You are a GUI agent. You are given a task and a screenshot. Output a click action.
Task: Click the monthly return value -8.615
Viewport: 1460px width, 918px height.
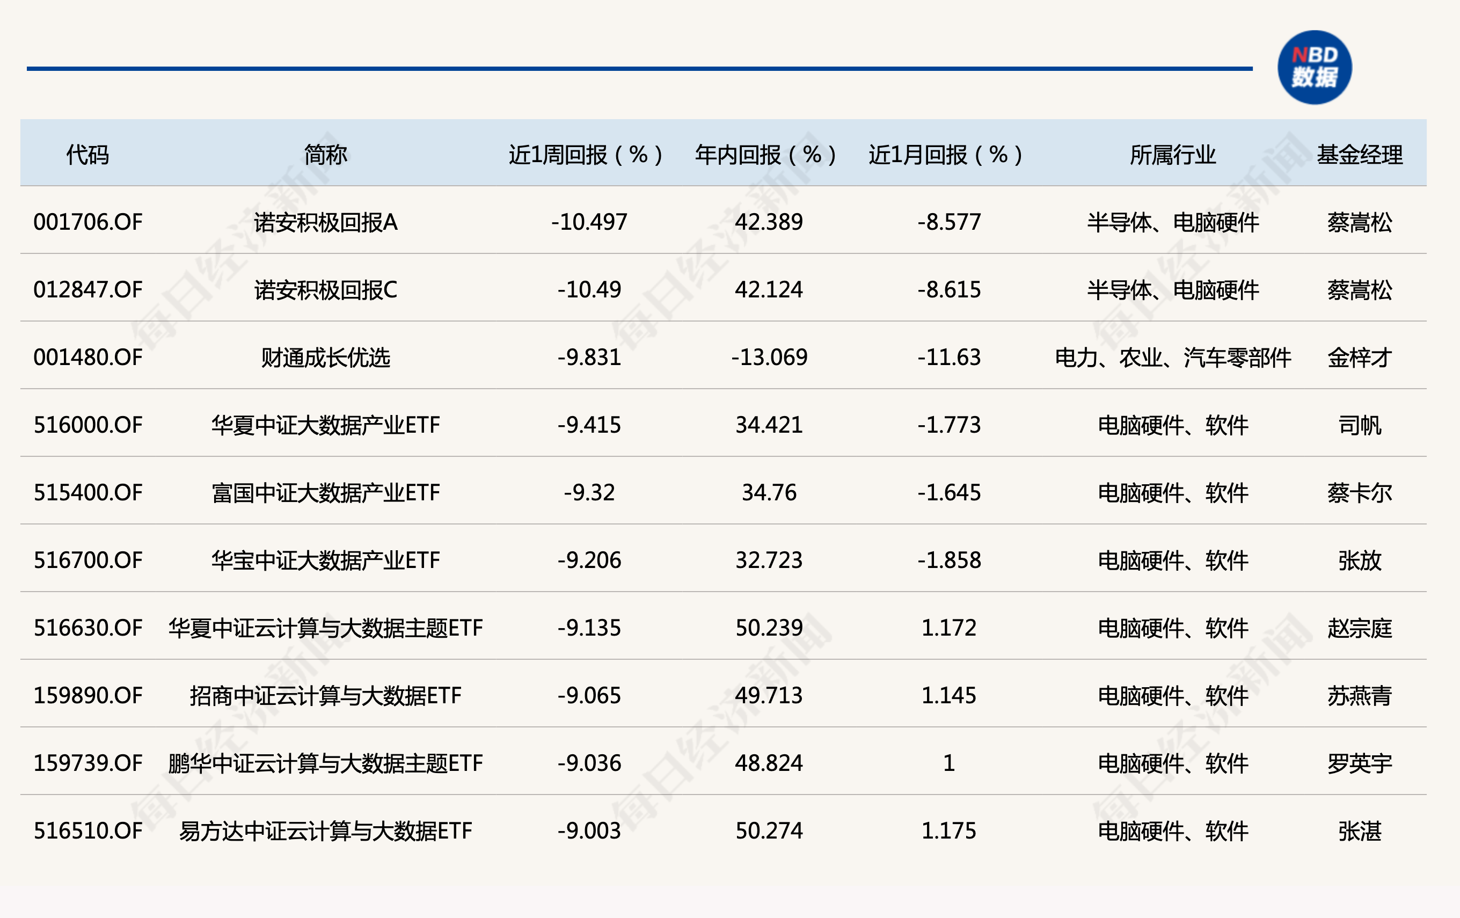coord(949,290)
